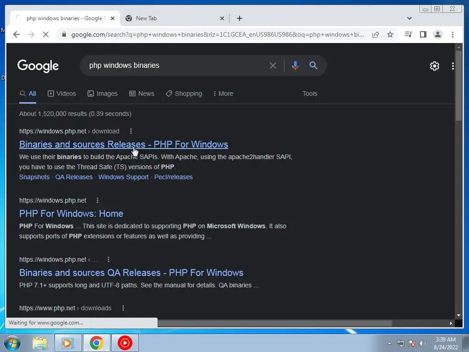Switch to Images results

(x=102, y=93)
